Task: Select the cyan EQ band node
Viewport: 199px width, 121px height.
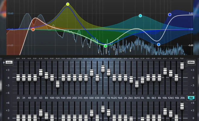Action: tap(140, 16)
